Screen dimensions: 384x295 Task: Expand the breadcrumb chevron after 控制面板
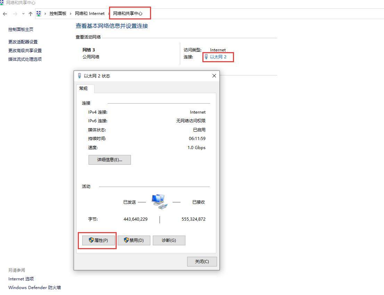pos(70,14)
